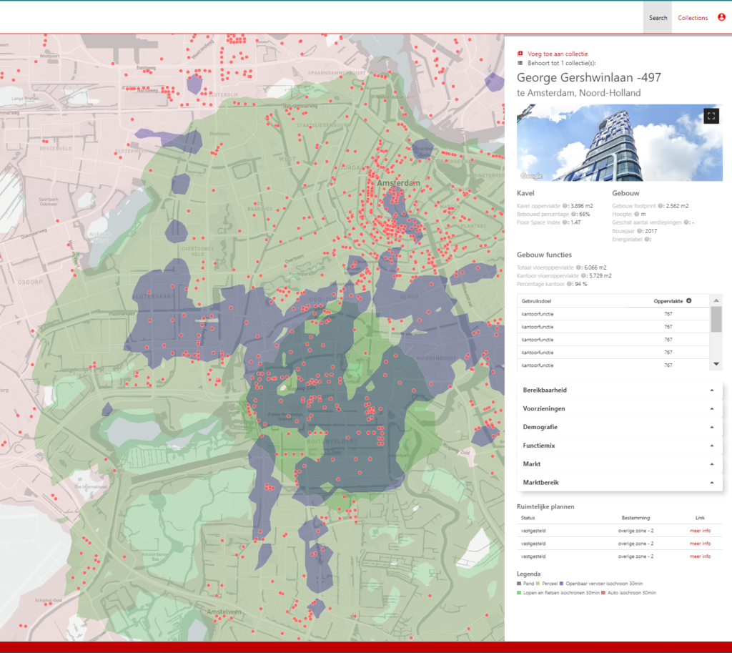Image resolution: width=732 pixels, height=653 pixels.
Task: Switch to the Search tab
Action: (x=658, y=18)
